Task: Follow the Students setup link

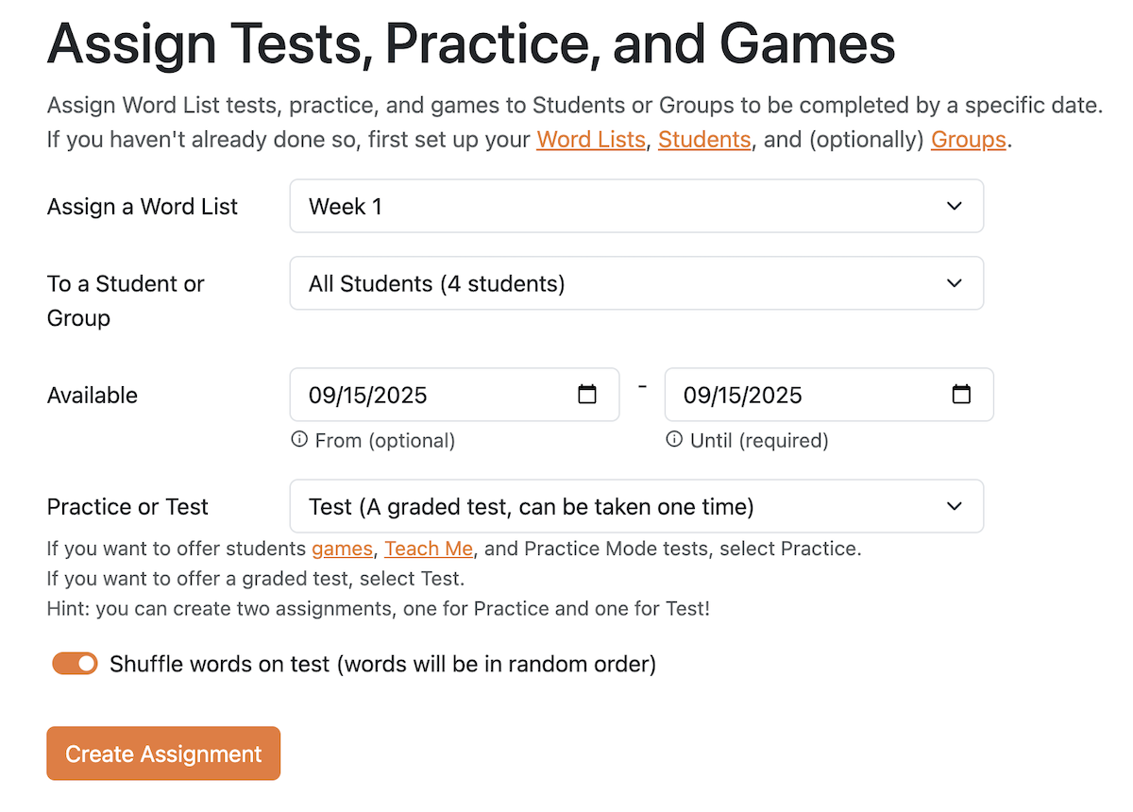Action: point(704,139)
